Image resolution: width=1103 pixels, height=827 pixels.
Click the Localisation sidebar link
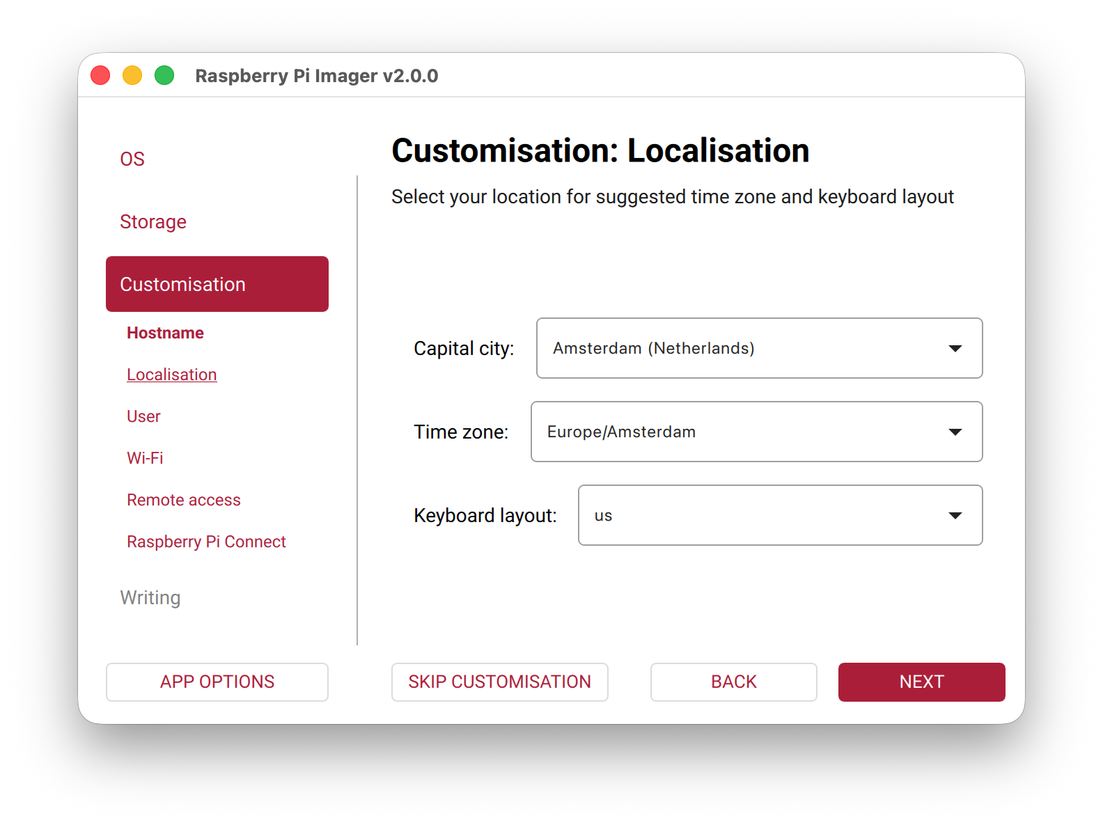click(x=171, y=375)
